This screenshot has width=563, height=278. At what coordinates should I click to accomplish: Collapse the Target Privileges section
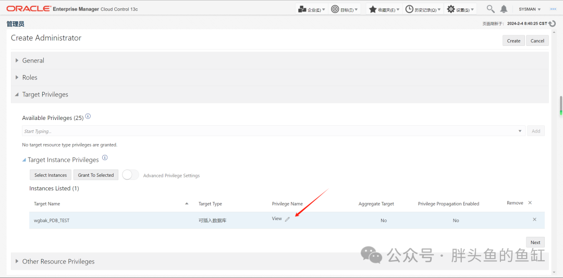(x=17, y=94)
